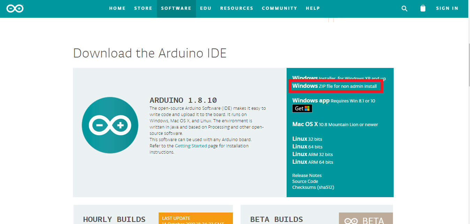Viewport: 470px width, 224px height.
Task: Click the Microsoft Store Get badge
Action: (x=302, y=108)
